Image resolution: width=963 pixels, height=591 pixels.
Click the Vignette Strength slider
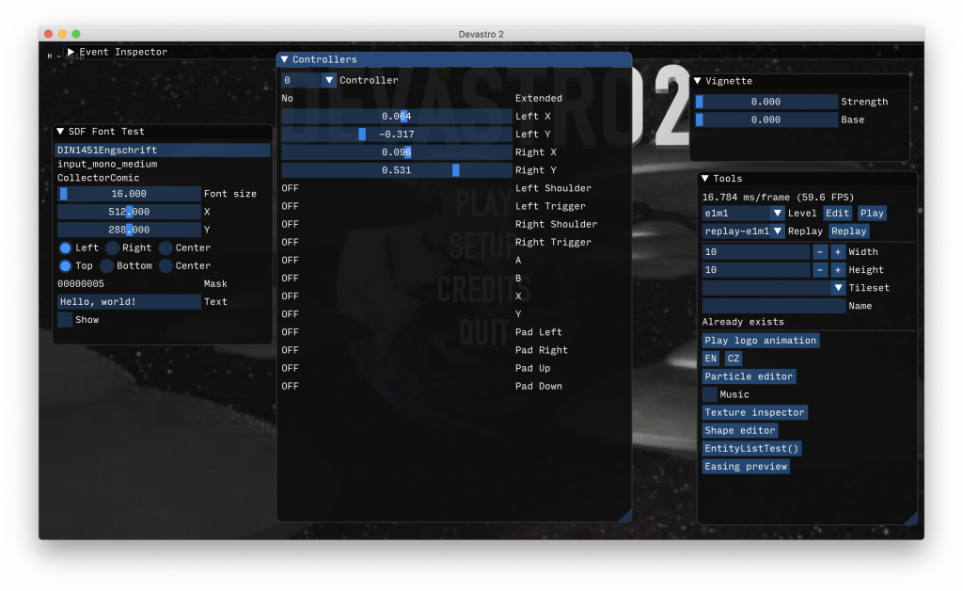pyautogui.click(x=766, y=102)
